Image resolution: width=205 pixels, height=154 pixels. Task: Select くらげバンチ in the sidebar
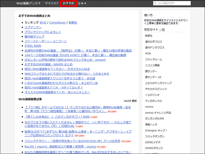152,95
